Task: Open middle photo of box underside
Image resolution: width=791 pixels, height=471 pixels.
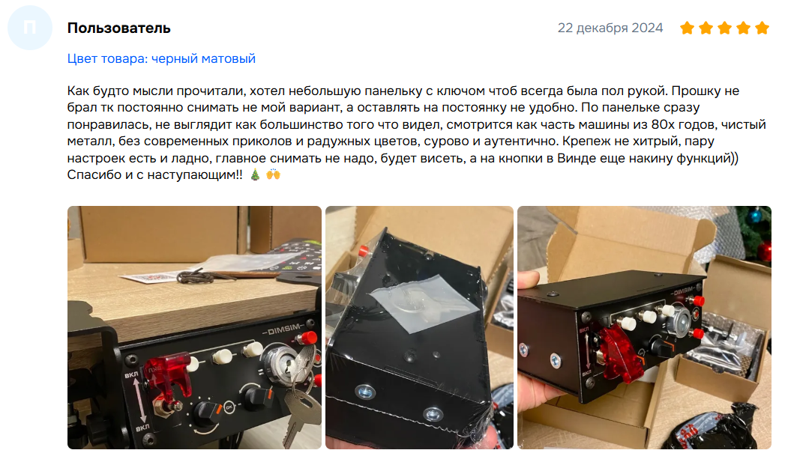Action: tap(419, 327)
